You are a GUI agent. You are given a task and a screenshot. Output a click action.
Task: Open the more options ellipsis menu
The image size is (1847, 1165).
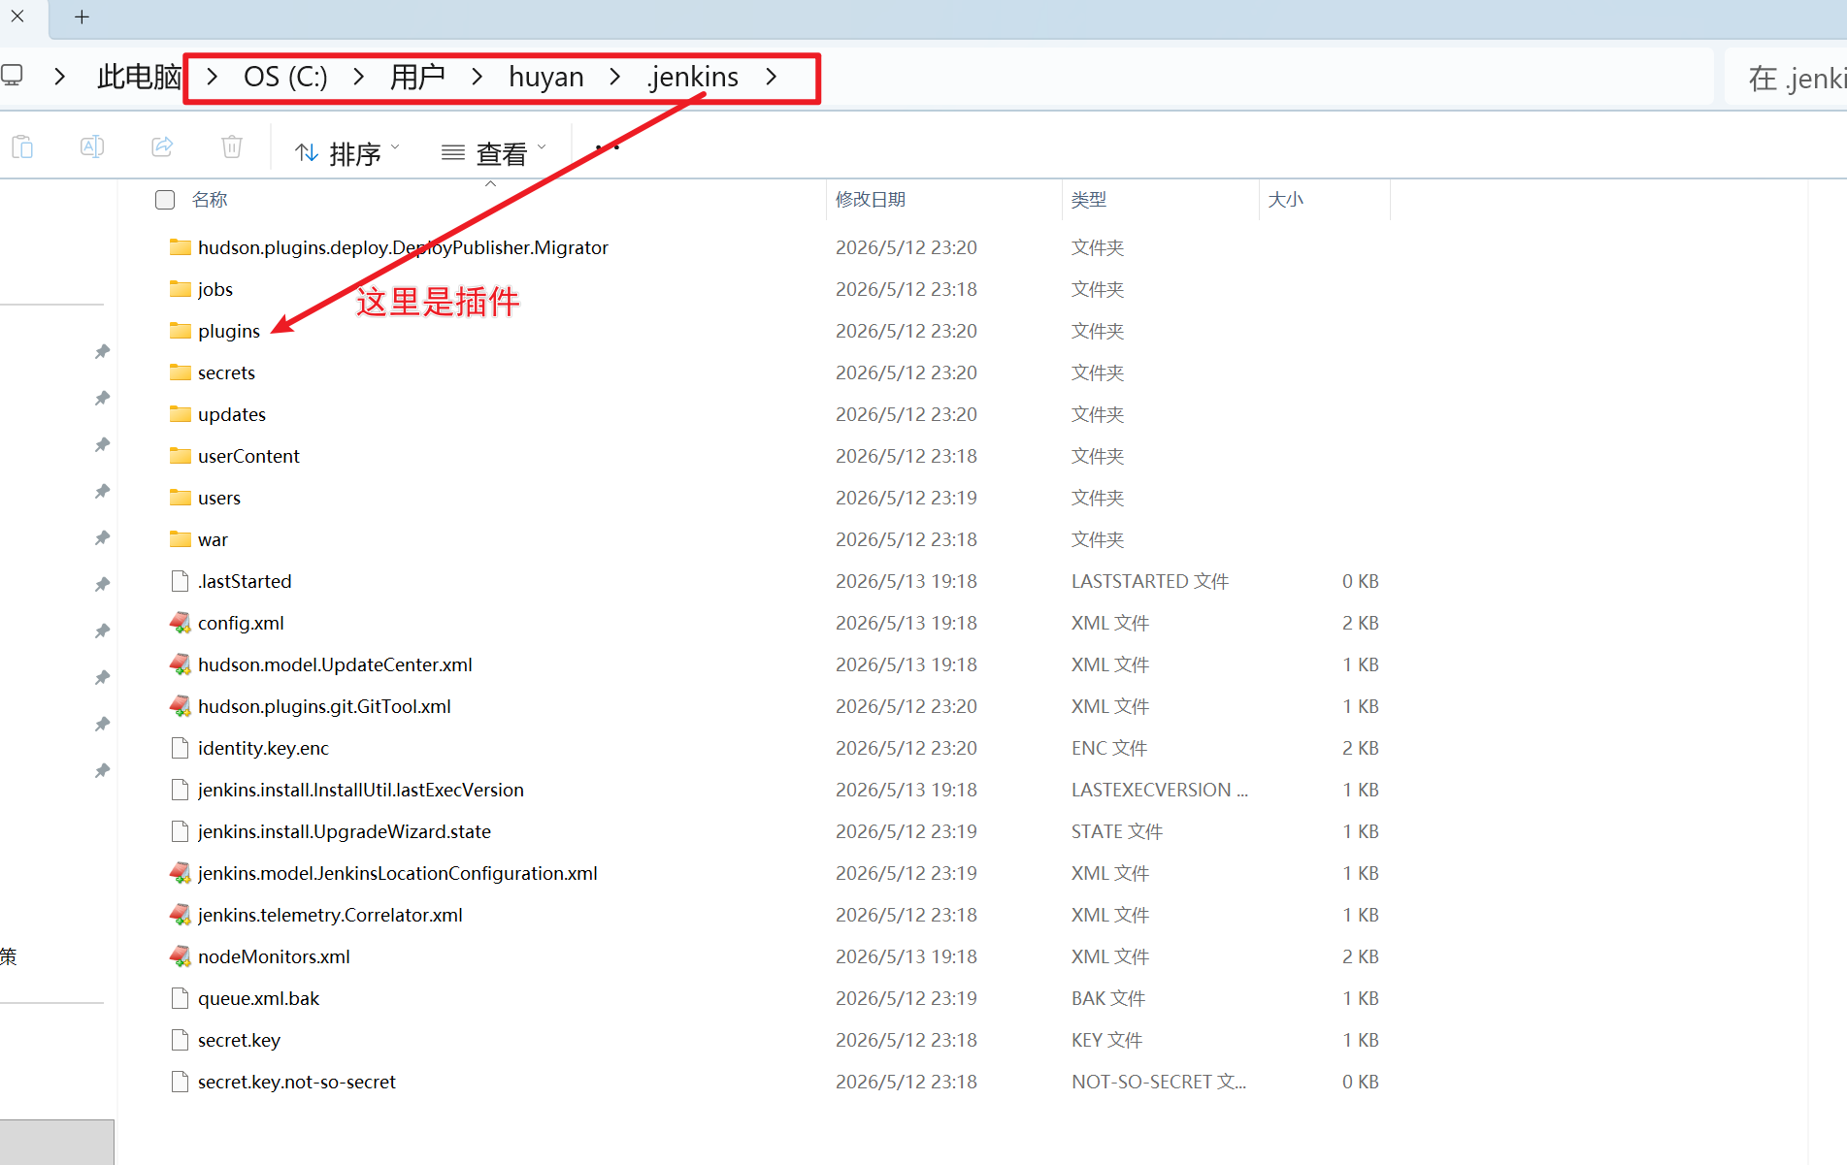tap(608, 148)
